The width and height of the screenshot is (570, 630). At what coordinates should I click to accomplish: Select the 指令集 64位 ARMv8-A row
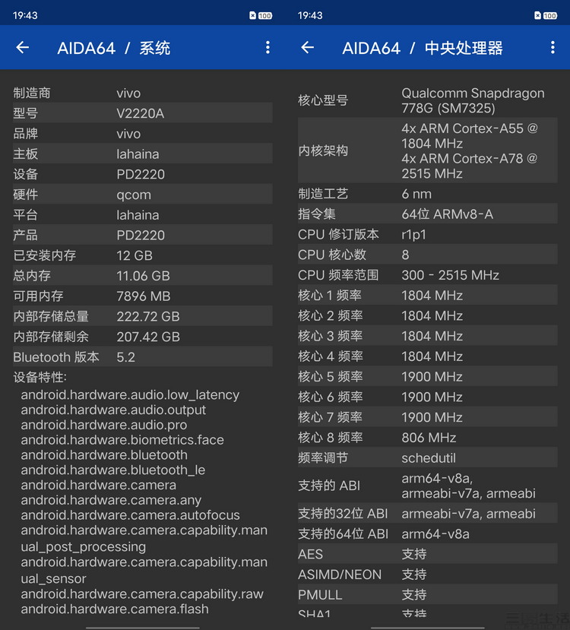427,214
